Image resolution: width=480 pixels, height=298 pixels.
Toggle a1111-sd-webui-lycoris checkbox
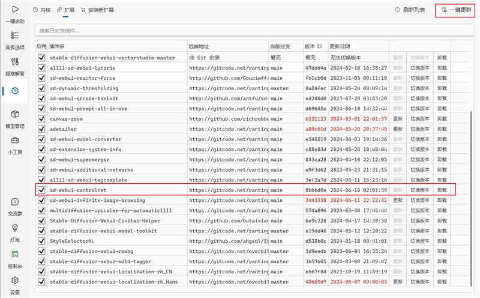[x=41, y=68]
